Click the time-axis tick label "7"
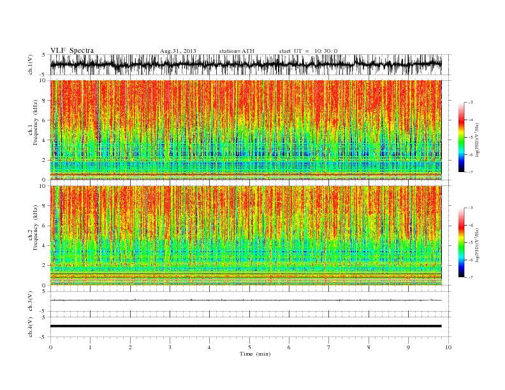 (x=329, y=347)
